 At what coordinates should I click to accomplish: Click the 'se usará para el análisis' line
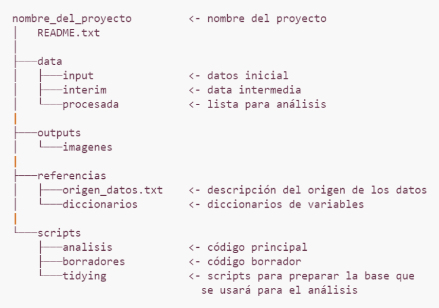tap(280, 290)
